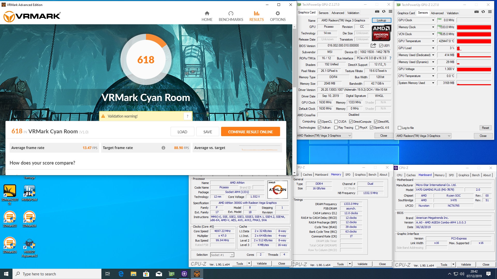Open the CPU-Z Socket #1 selection dropdown
This screenshot has width=497, height=279.
tap(222, 255)
